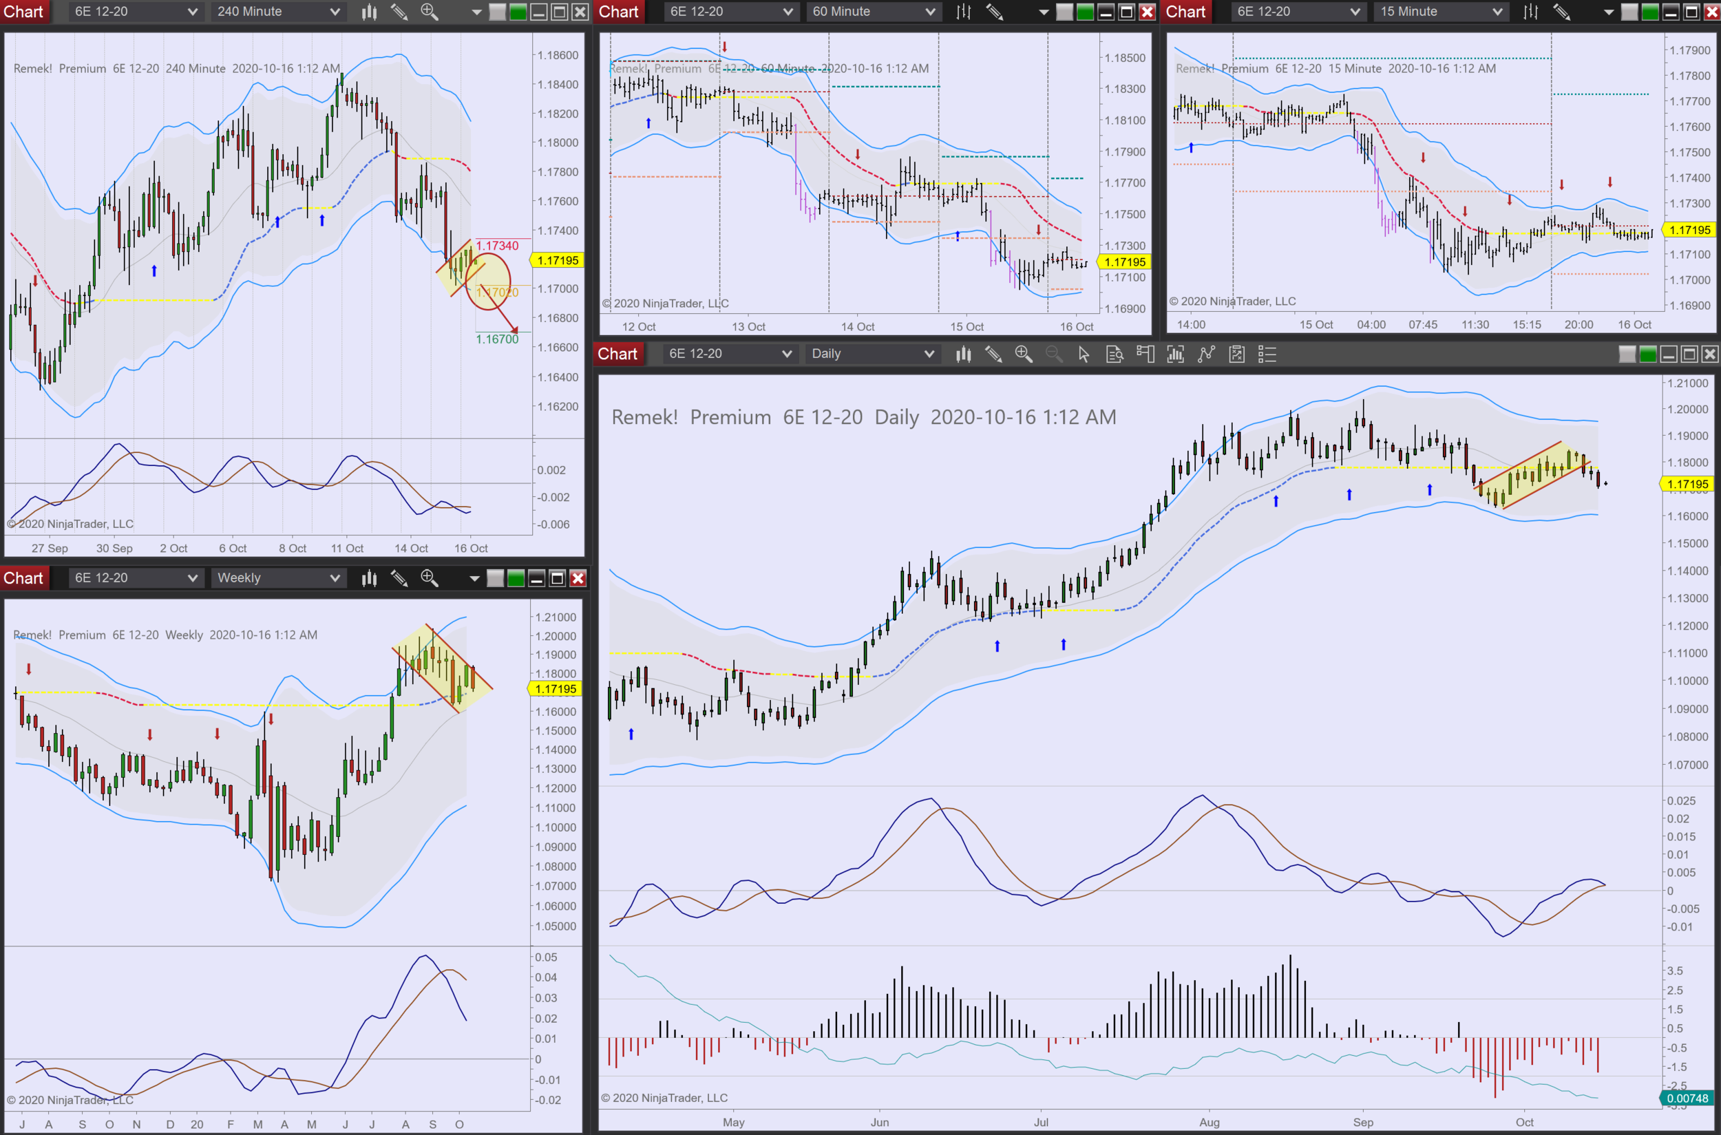Open drawing tools pencil on Daily chart
This screenshot has width=1721, height=1135.
(993, 354)
